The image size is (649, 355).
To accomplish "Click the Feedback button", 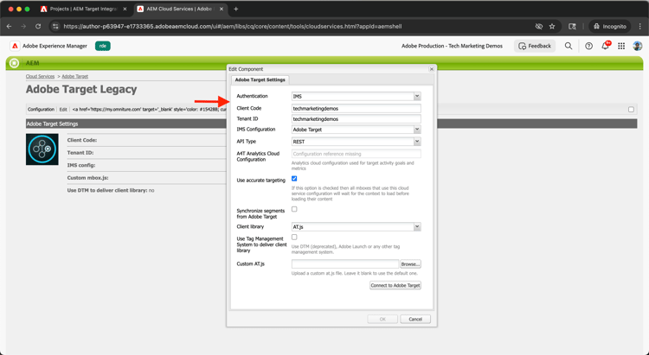I will pos(535,46).
